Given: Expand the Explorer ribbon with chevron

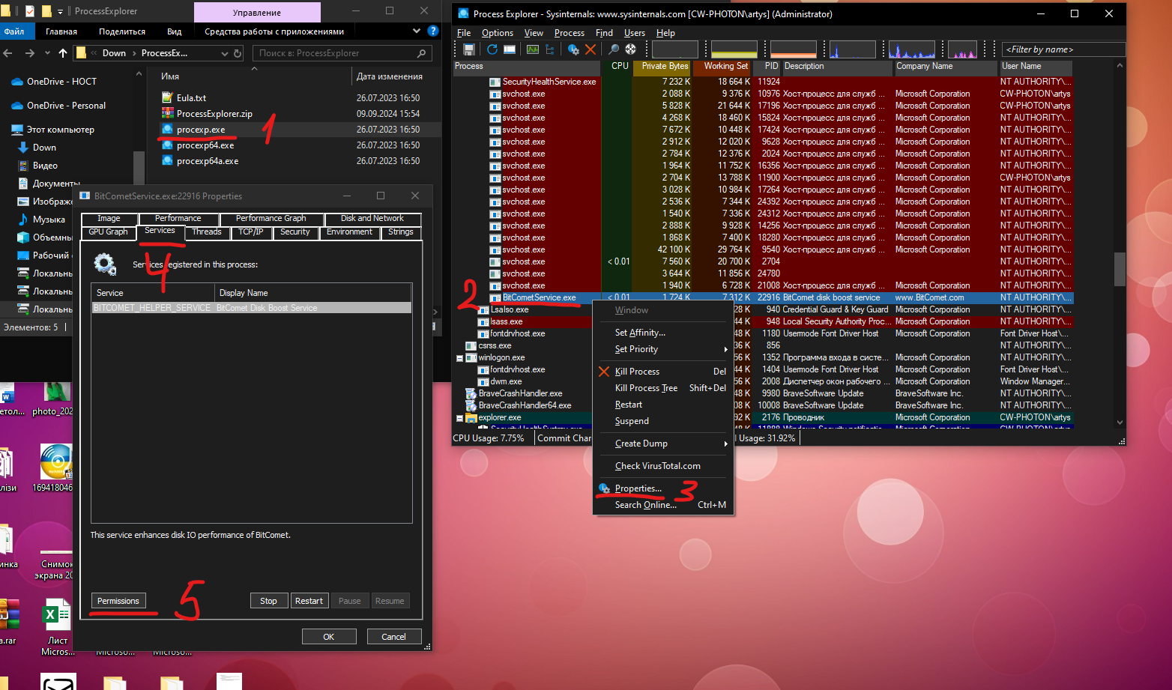Looking at the screenshot, I should pos(417,31).
